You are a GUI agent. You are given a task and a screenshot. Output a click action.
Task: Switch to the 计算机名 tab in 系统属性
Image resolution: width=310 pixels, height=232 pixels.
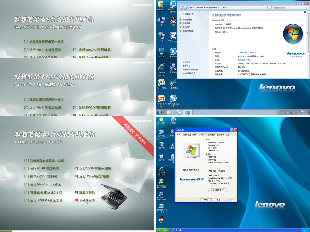[188, 134]
